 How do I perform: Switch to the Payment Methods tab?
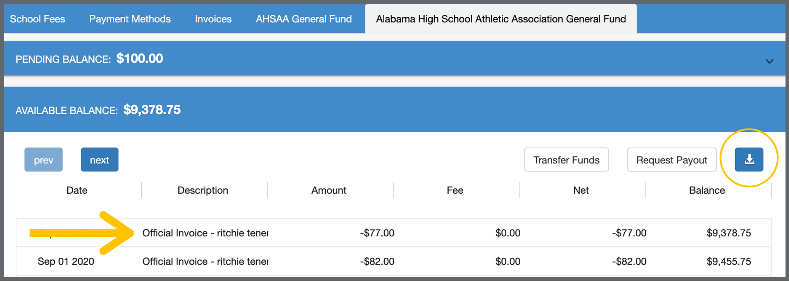130,19
